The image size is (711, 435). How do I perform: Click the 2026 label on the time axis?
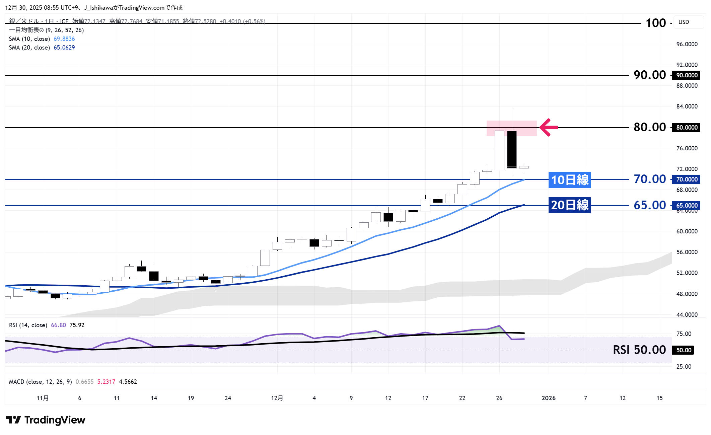coord(549,398)
